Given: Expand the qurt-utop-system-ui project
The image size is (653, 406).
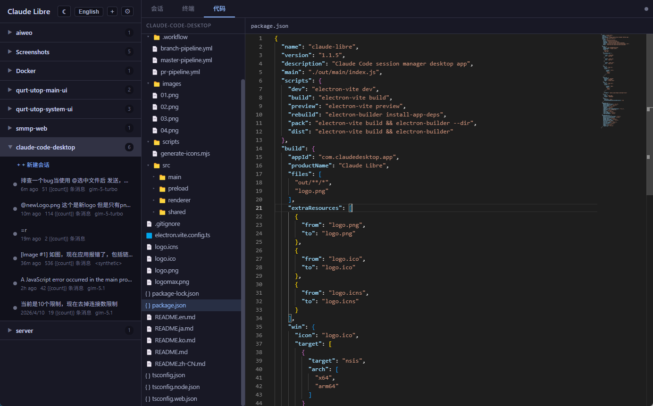Looking at the screenshot, I should (10, 109).
